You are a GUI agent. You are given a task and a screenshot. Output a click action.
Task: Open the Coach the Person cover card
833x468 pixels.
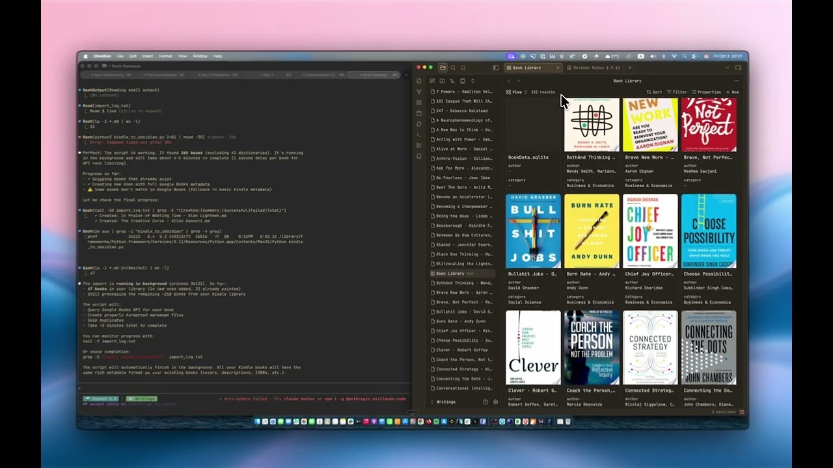point(592,348)
